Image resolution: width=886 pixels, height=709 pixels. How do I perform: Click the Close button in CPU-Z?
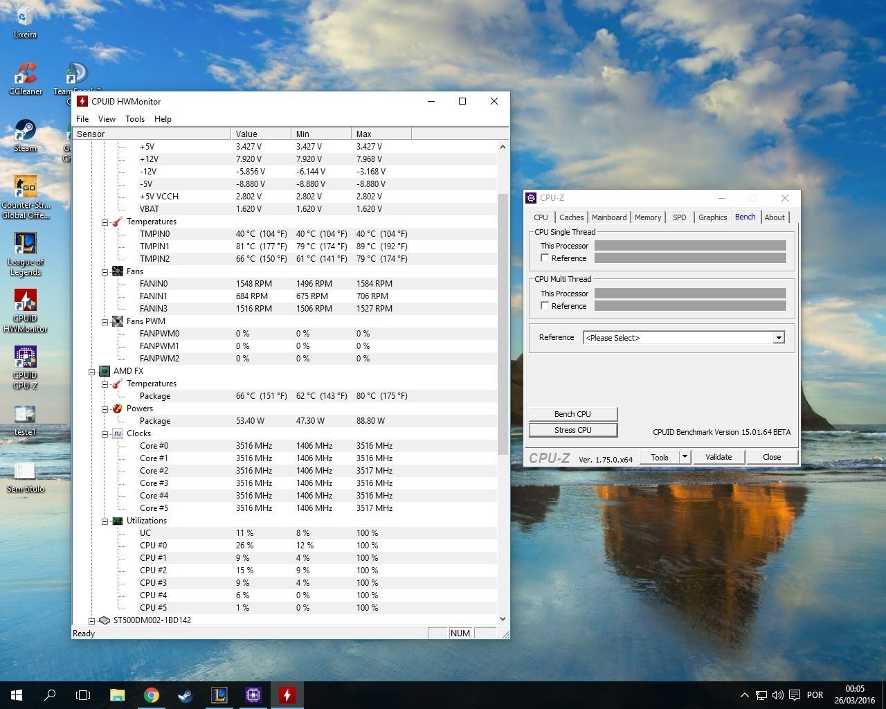(x=772, y=457)
